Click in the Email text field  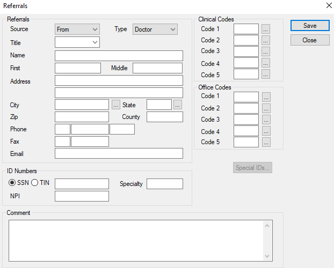pyautogui.click(x=119, y=154)
